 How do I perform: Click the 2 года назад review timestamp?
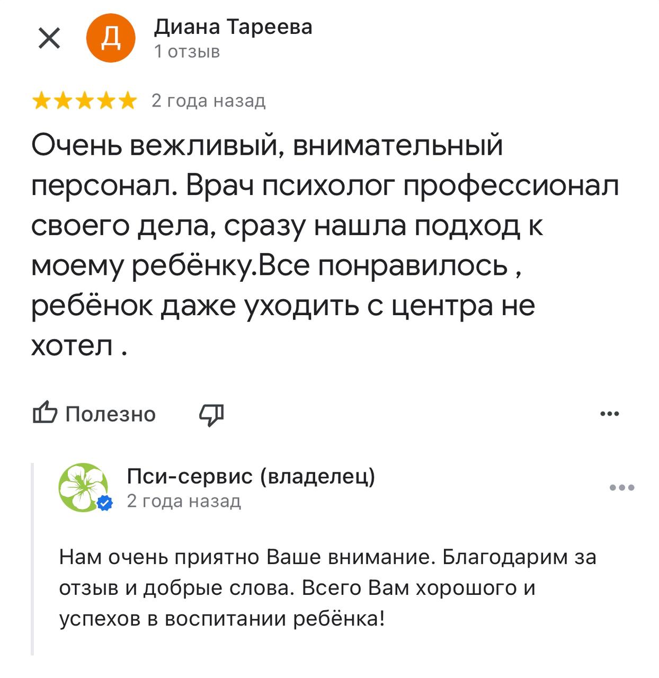tap(209, 101)
